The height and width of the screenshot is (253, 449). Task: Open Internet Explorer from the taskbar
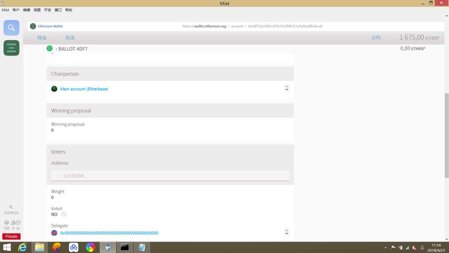(22, 247)
